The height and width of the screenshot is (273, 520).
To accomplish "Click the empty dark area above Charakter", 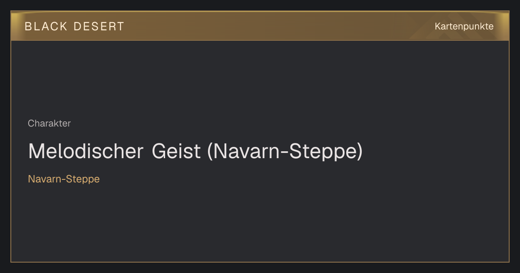I will [260, 78].
